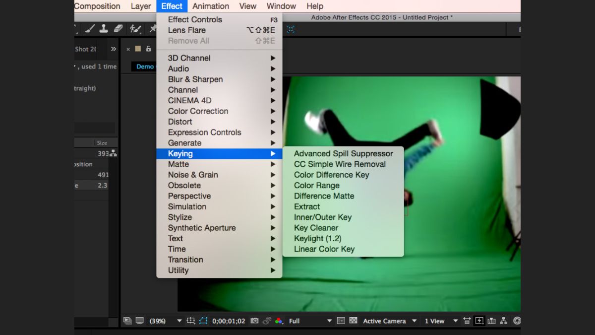The image size is (595, 335).
Task: Click the composition panel color label swatch
Action: pos(138,49)
